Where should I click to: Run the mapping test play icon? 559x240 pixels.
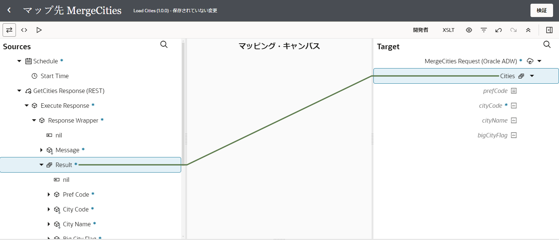[39, 30]
